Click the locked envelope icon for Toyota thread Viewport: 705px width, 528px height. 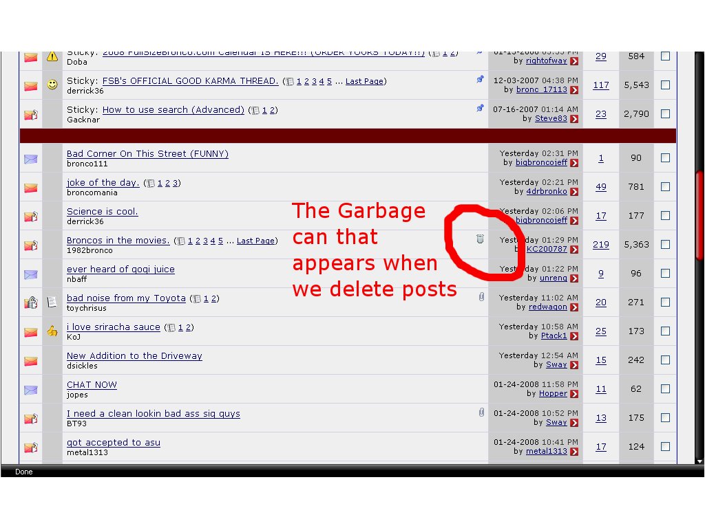[30, 302]
